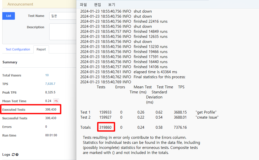This screenshot has height=160, width=259.
Task: Click into the Description text area
Action: [63, 32]
